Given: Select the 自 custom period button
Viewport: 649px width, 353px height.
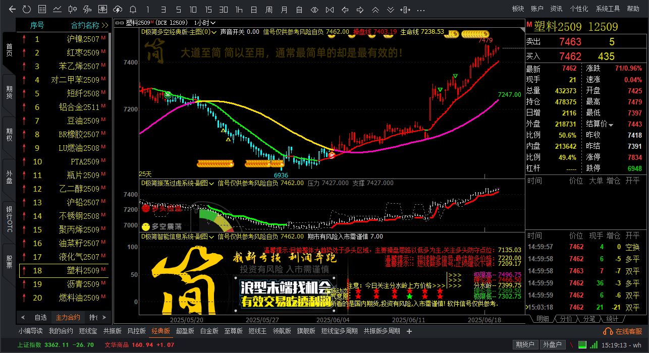Looking at the screenshot, I should [x=299, y=9].
